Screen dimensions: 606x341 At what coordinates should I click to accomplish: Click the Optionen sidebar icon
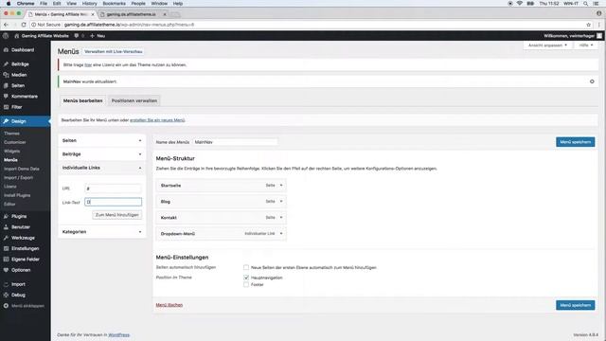[x=6, y=270]
